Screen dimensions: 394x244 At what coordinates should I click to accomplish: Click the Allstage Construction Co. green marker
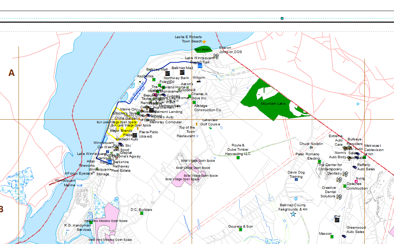pos(194,102)
